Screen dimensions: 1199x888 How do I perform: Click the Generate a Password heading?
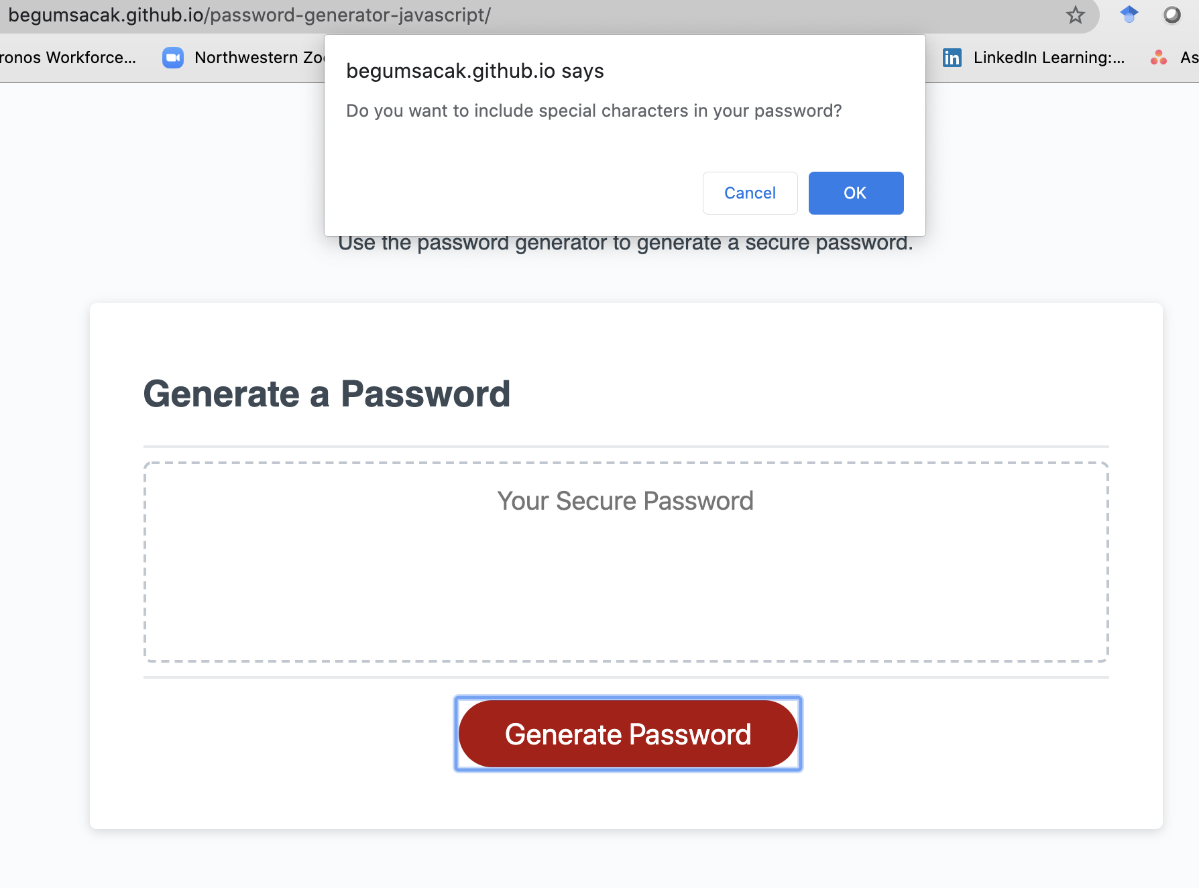pyautogui.click(x=327, y=394)
